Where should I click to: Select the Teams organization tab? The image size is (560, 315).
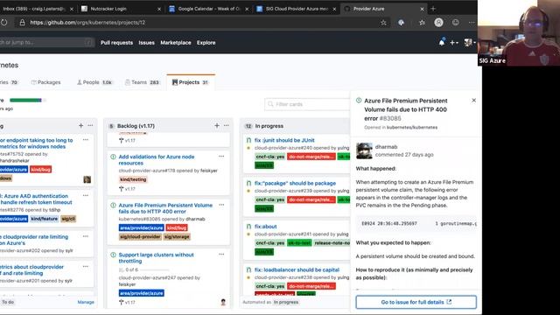[x=142, y=82]
